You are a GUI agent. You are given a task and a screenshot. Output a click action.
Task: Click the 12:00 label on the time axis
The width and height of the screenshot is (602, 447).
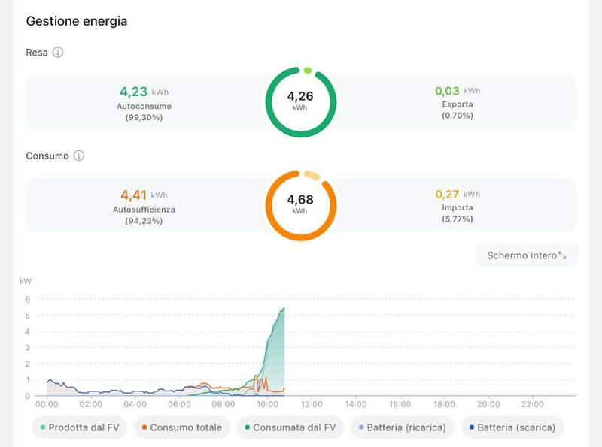coord(312,404)
